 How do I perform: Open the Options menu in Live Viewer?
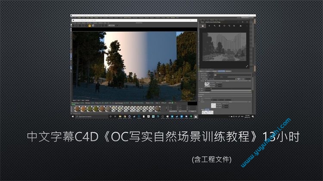(x=100, y=23)
